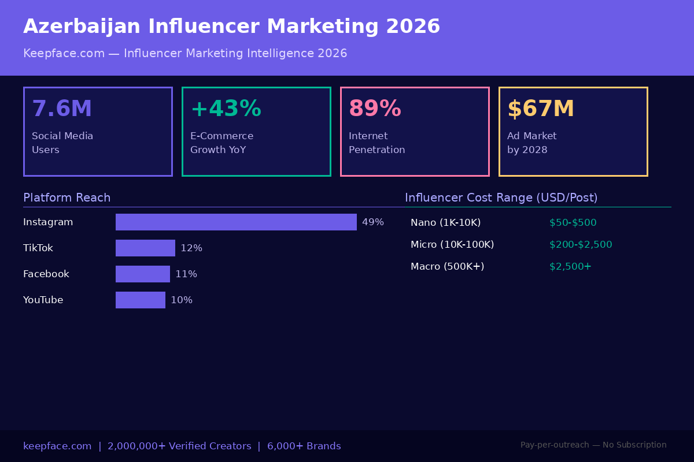Select the '49%' Instagram value
694x462 pixels.
(x=373, y=222)
